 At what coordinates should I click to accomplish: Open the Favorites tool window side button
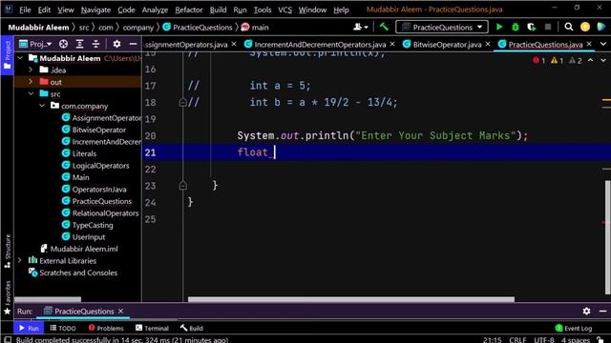point(7,298)
